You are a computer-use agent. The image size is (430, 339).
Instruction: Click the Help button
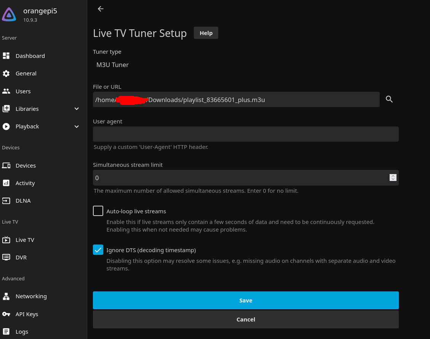coord(206,33)
